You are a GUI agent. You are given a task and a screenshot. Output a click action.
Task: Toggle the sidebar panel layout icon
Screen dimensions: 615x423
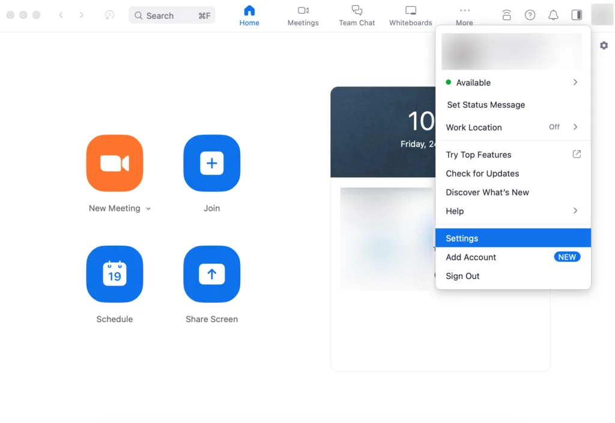(x=577, y=15)
